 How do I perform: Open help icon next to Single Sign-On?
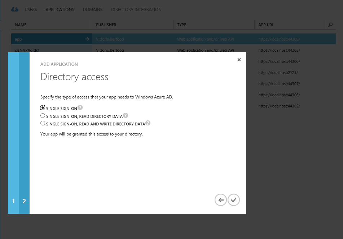point(80,107)
